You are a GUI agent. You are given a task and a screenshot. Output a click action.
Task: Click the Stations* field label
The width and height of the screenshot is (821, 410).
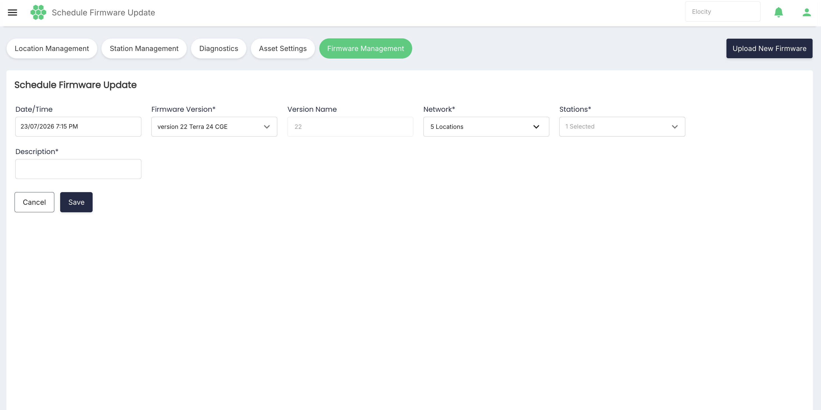point(575,110)
